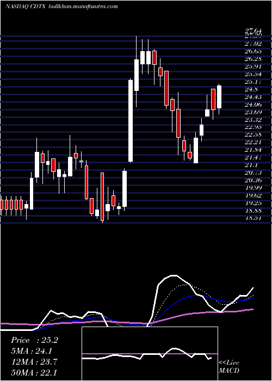The height and width of the screenshot is (381, 272).
Task: Click the 19.62 price axis label
Action: coord(254,195)
